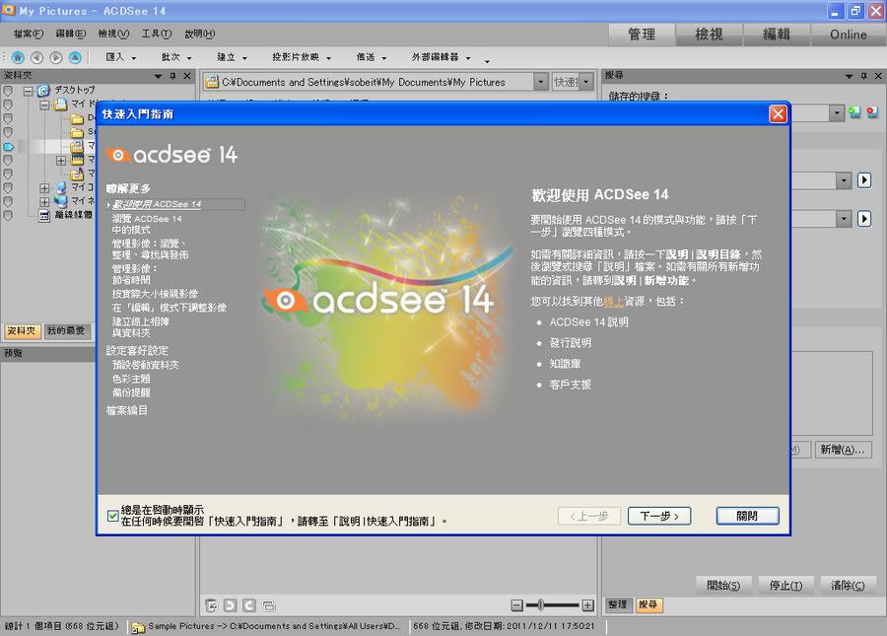
Task: Click the Back navigation arrow
Action: [x=36, y=57]
